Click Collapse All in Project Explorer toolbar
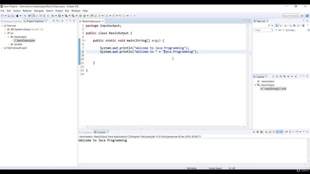Image resolution: width=310 pixels, height=174 pixels. pos(54,21)
